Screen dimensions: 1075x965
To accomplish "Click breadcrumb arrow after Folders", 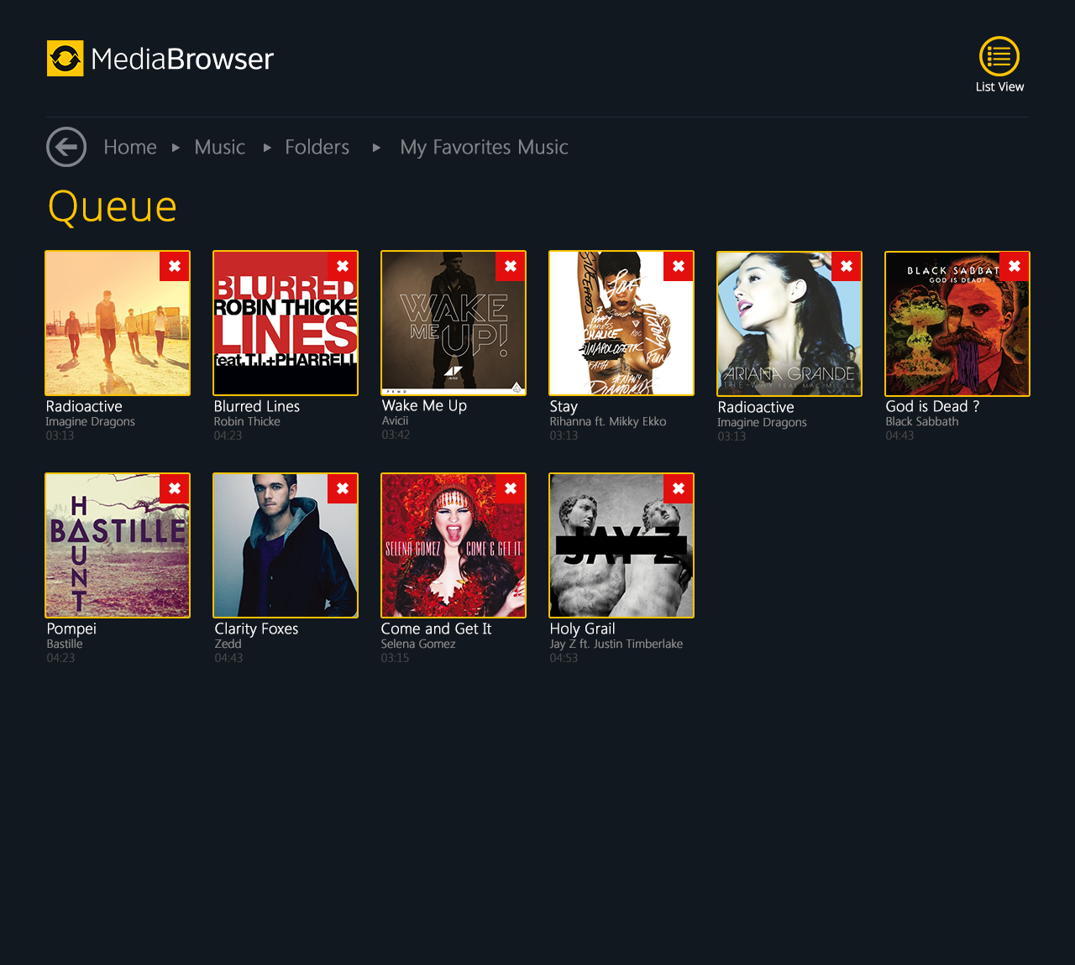I will pyautogui.click(x=376, y=148).
